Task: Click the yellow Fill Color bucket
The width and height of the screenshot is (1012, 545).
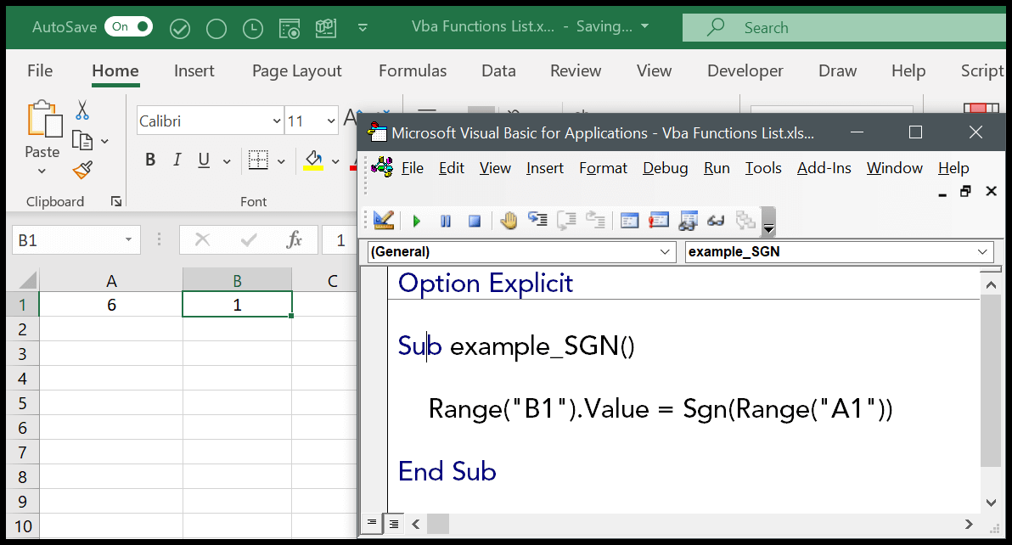Action: [313, 160]
